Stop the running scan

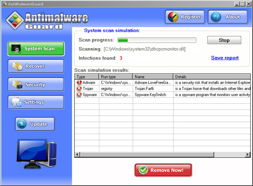click(x=224, y=40)
